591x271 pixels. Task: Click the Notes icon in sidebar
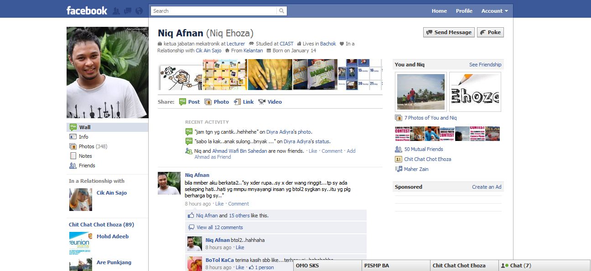[73, 156]
